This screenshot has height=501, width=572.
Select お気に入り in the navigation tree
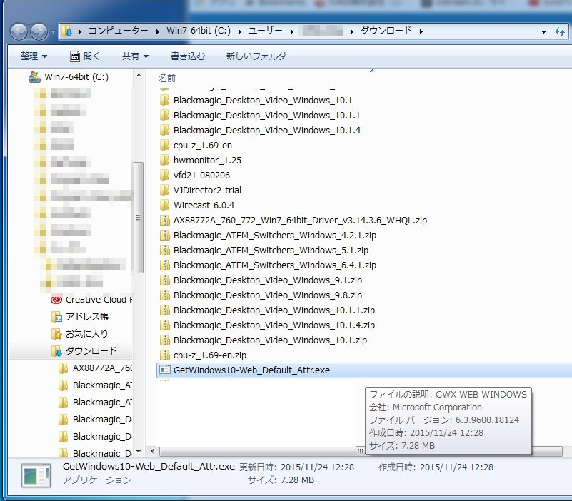click(80, 333)
